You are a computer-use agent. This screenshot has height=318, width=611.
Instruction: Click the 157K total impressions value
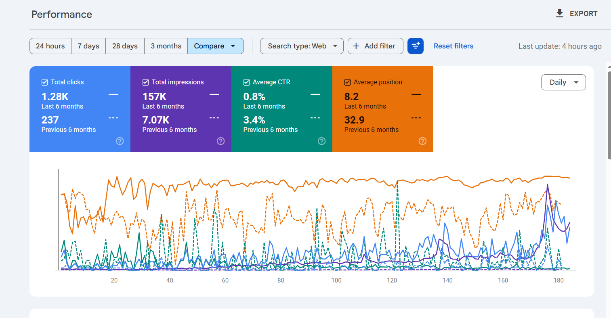(x=154, y=97)
